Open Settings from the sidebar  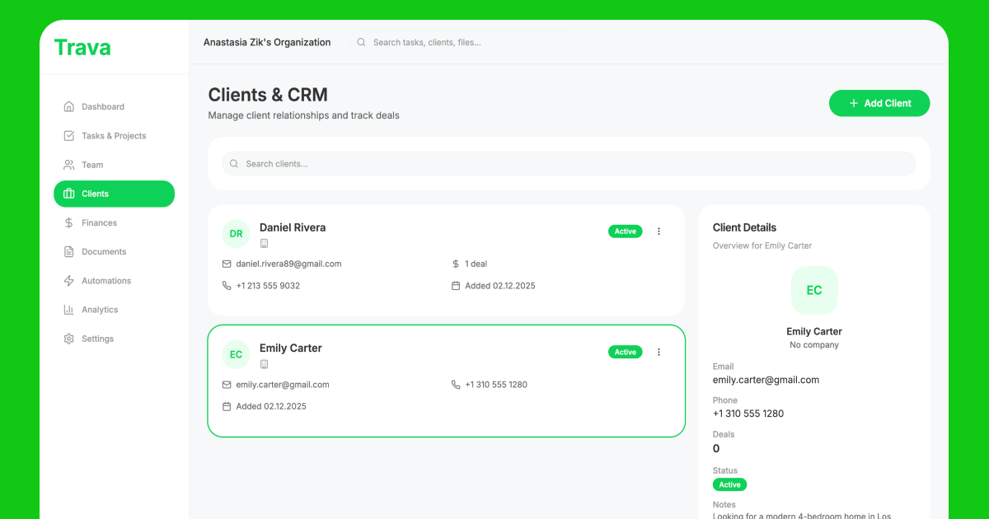114,339
